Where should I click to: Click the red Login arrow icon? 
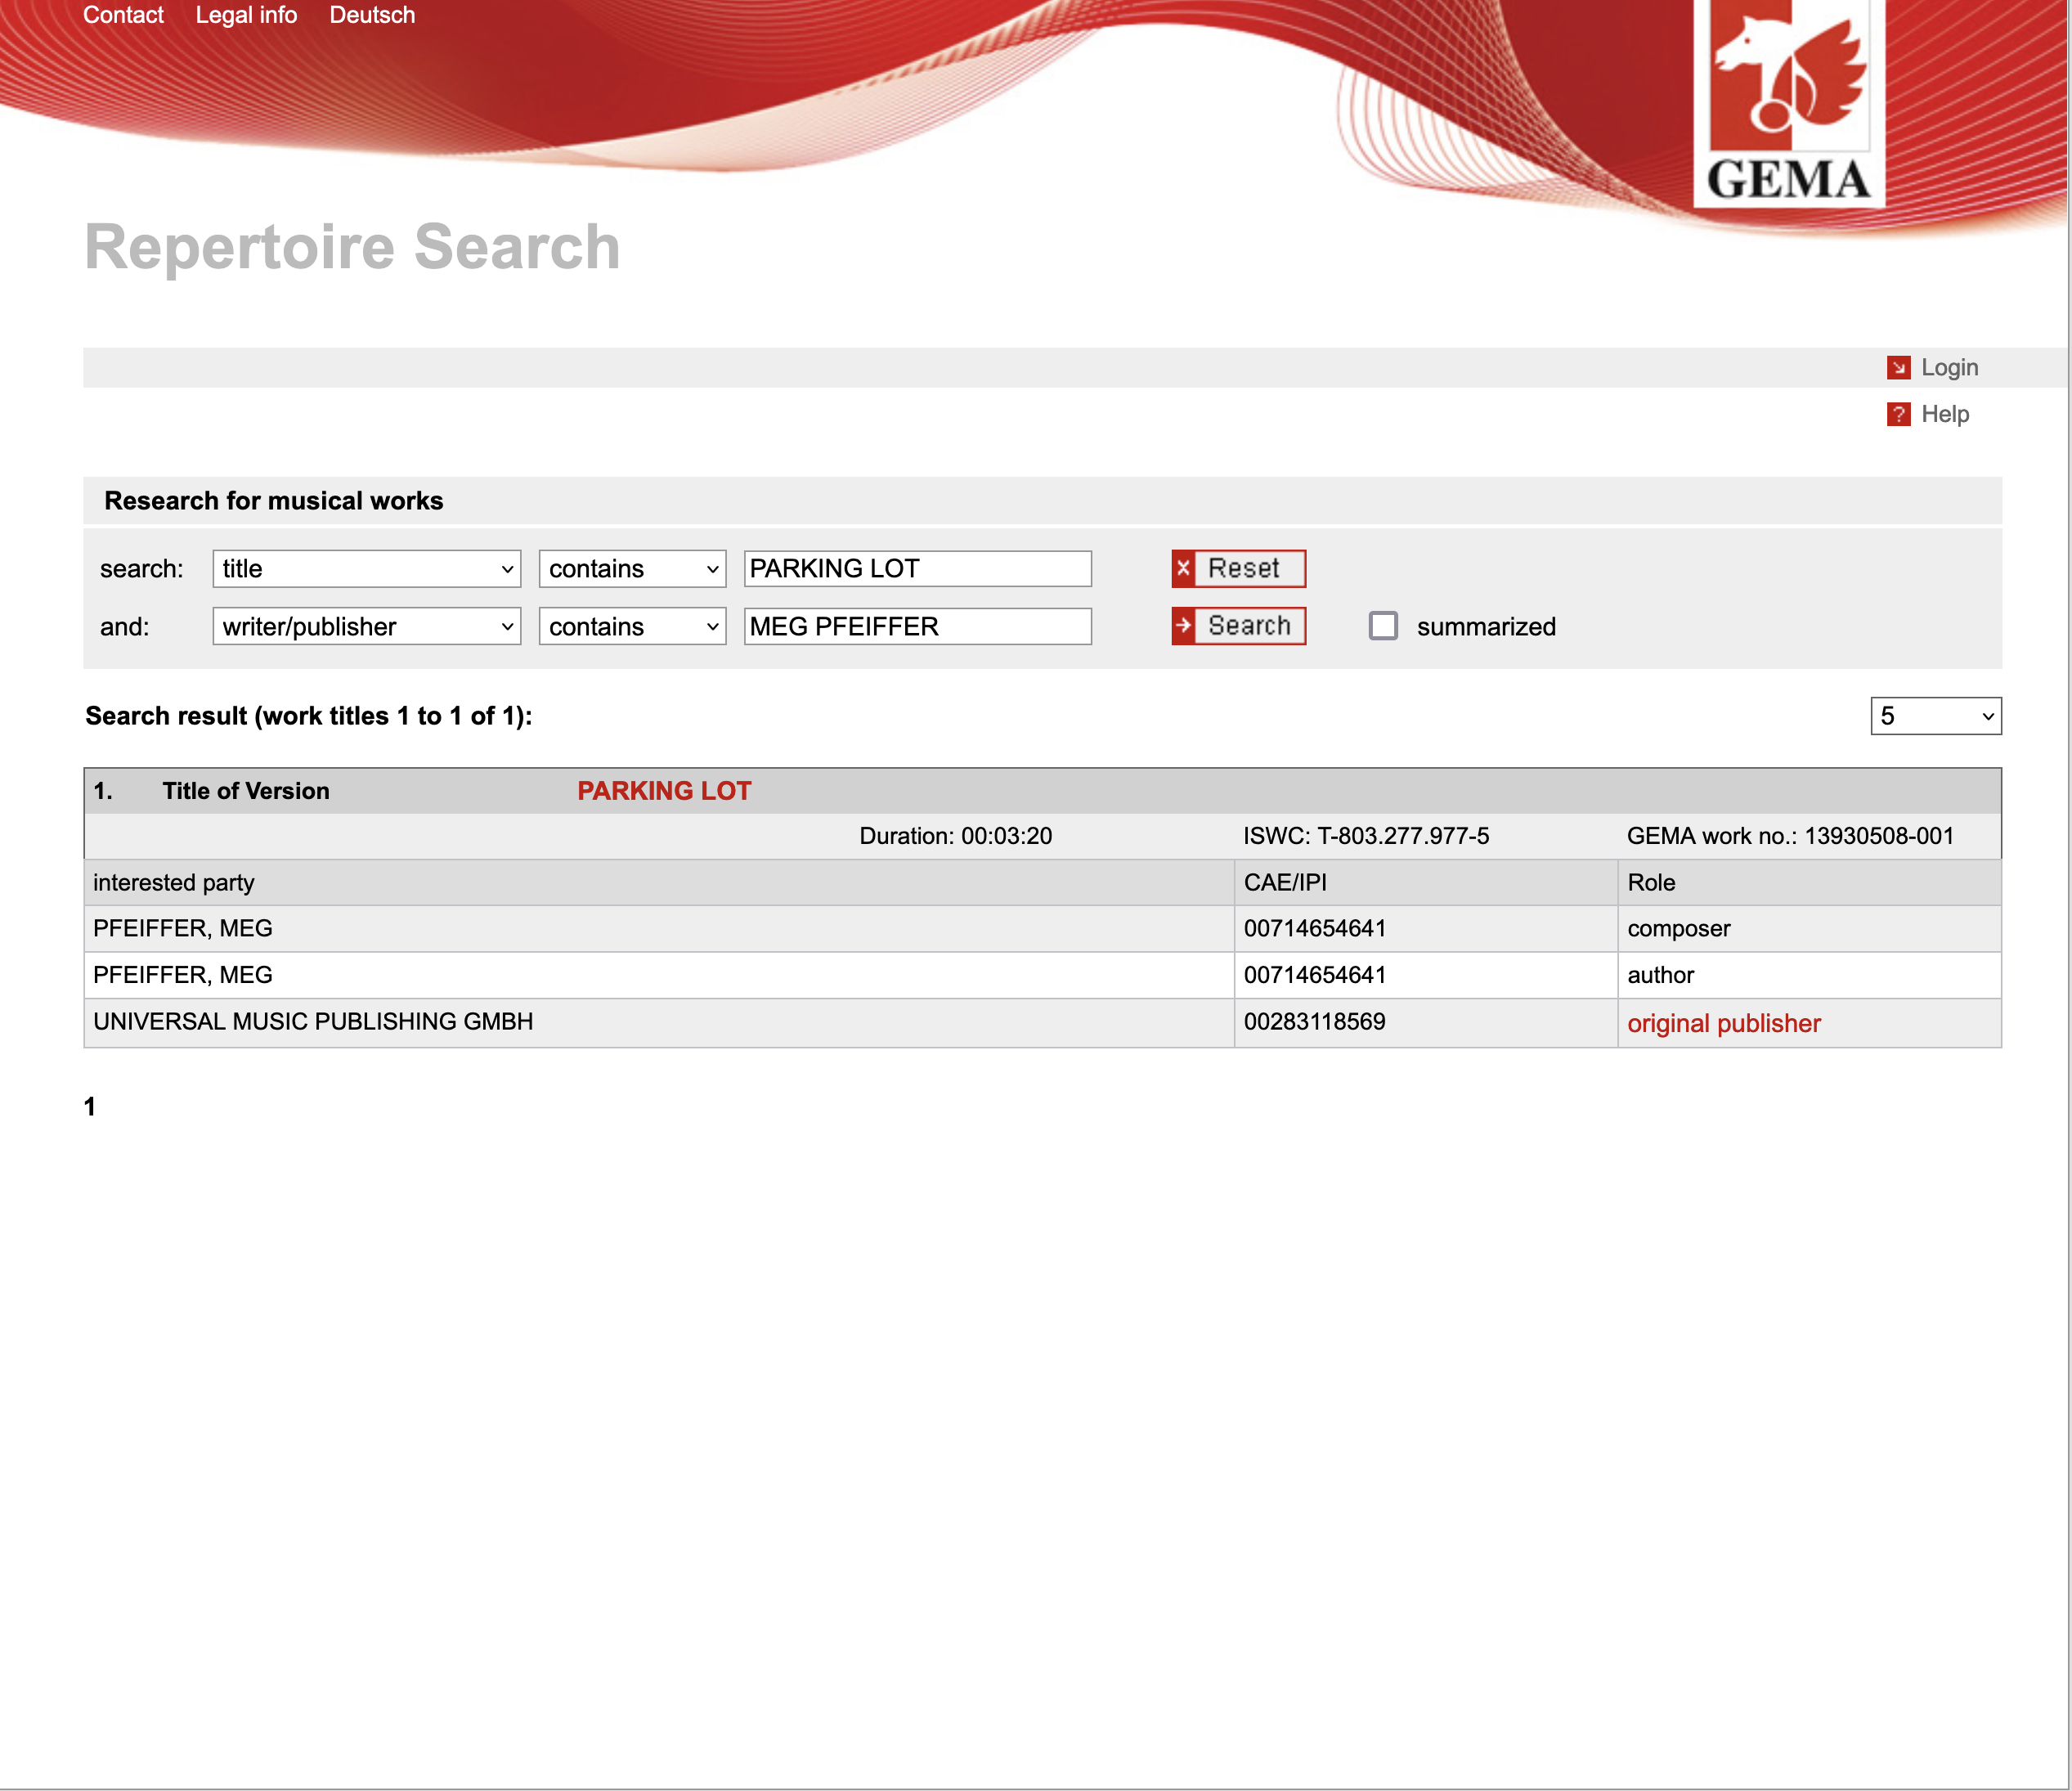tap(1898, 368)
